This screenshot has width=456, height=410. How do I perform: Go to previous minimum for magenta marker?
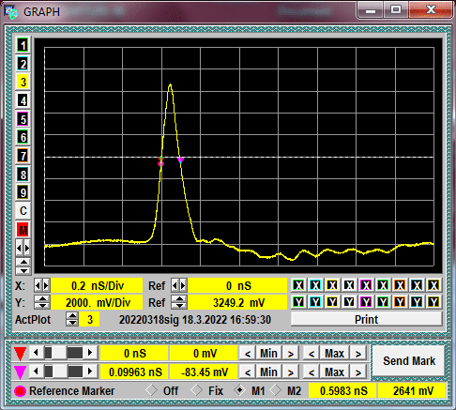248,372
